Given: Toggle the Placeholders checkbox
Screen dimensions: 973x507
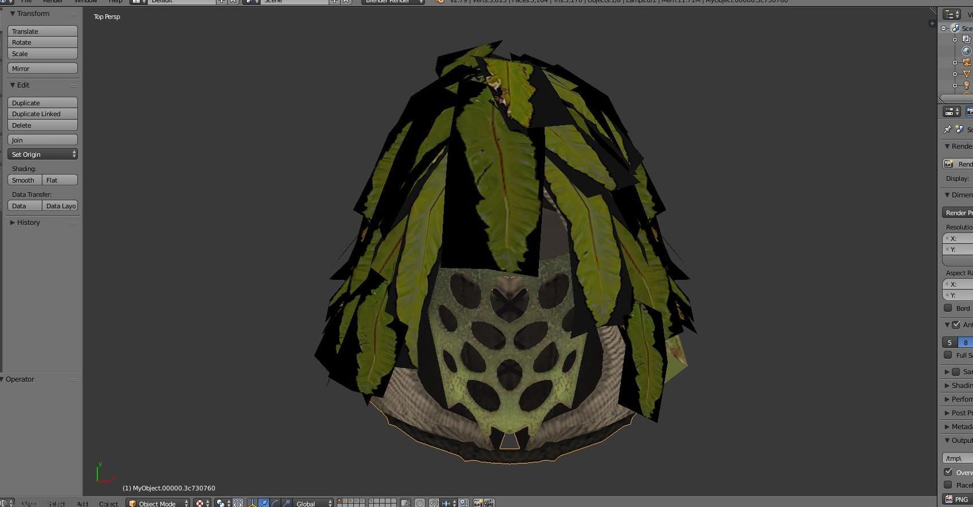Looking at the screenshot, I should [x=948, y=485].
